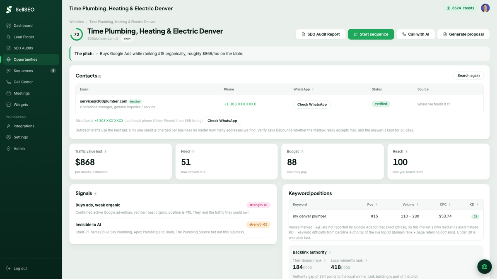Click Call with AI button

click(x=415, y=34)
